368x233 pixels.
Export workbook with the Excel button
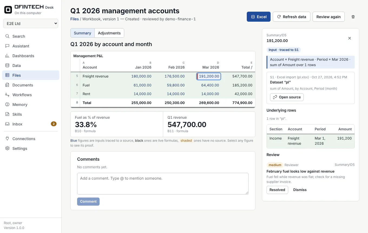coord(259,17)
